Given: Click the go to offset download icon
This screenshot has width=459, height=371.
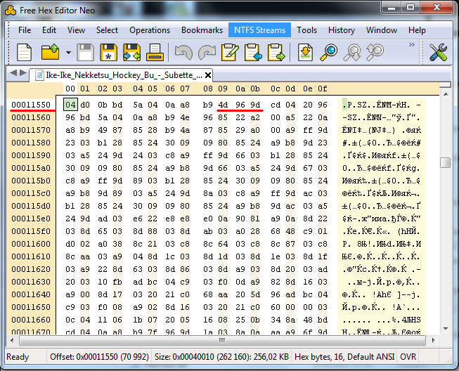Looking at the screenshot, I should (305, 53).
